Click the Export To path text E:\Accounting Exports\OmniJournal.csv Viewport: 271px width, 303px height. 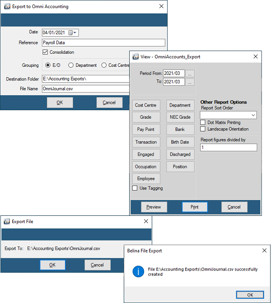pos(64,248)
